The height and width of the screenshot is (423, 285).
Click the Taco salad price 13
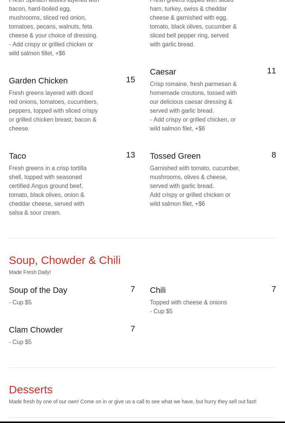(130, 155)
